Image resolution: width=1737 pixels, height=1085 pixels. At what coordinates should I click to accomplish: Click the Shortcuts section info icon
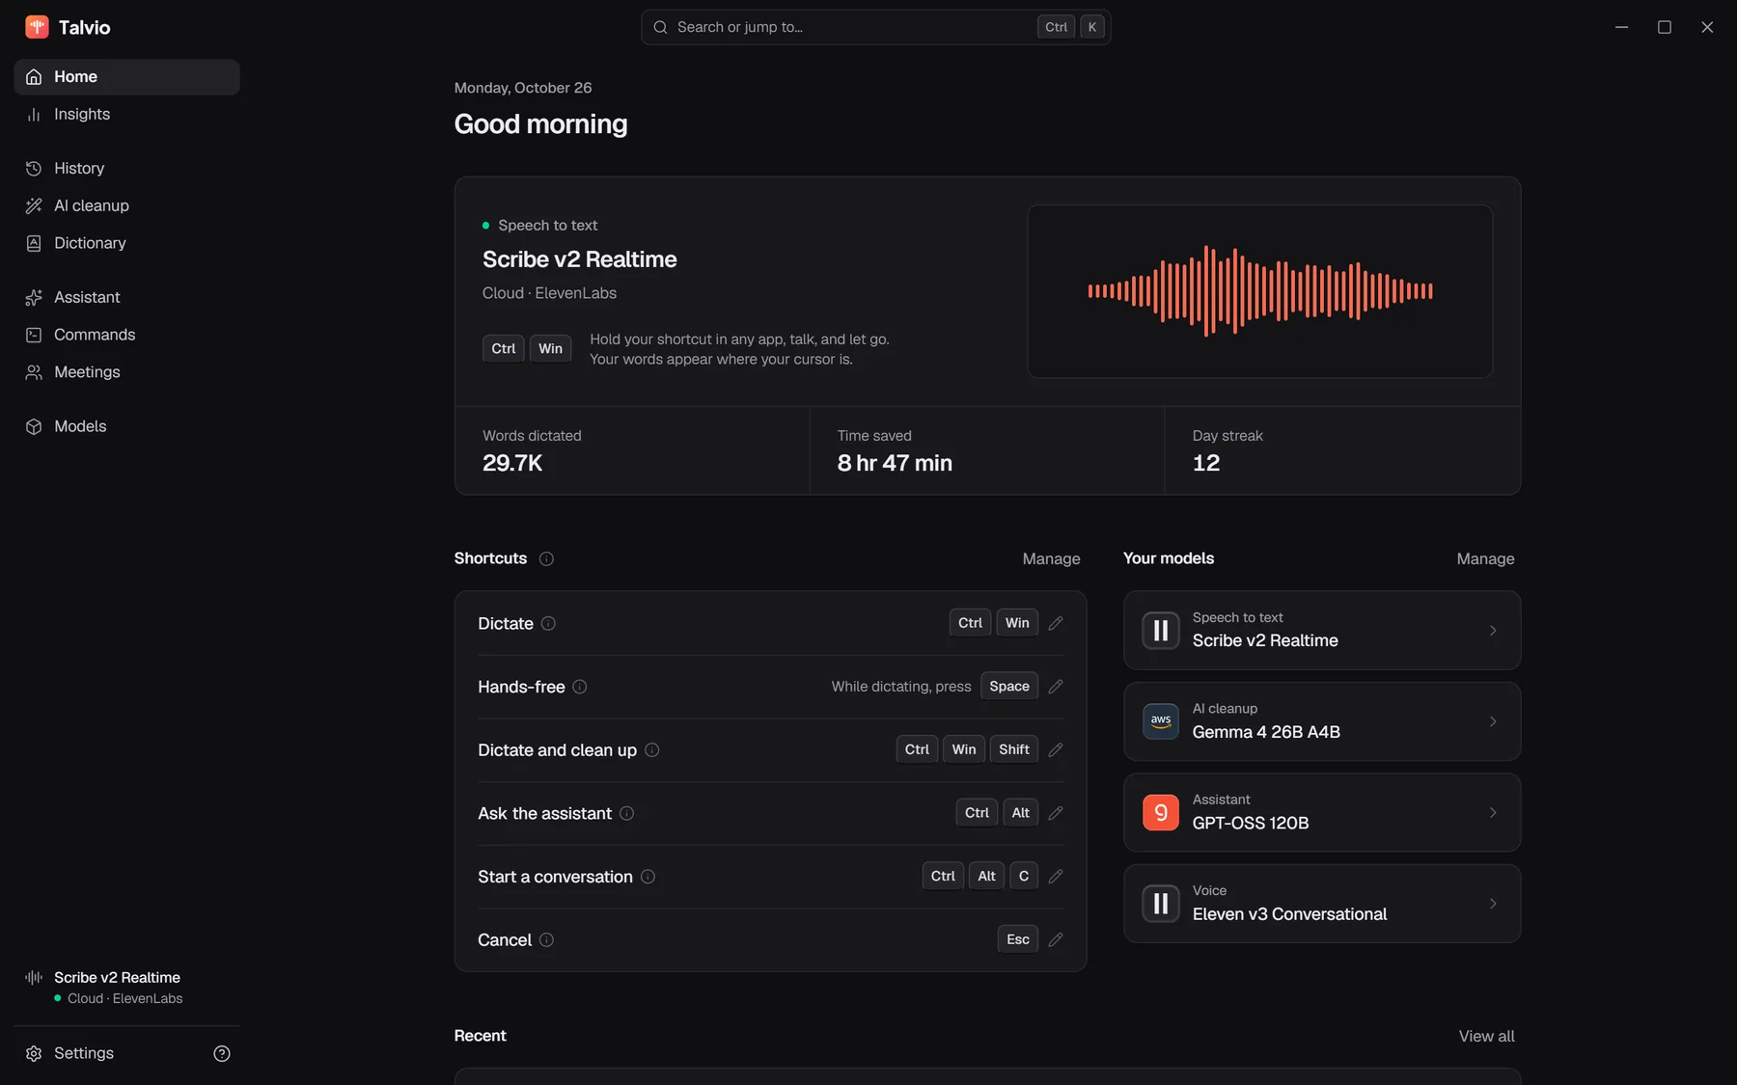[546, 558]
